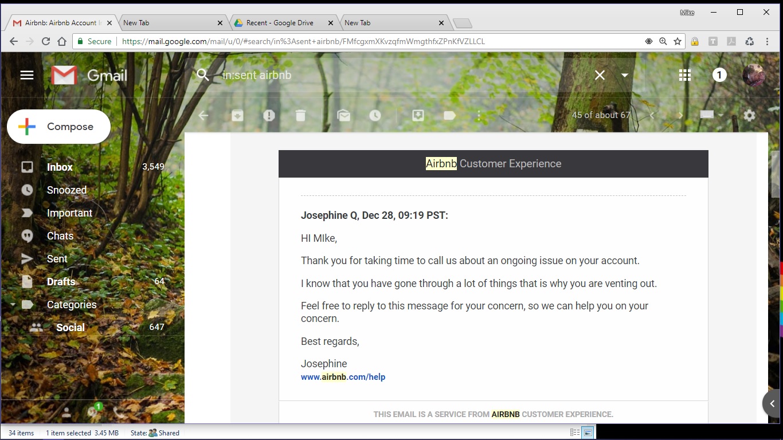This screenshot has height=440, width=783.
Task: Mark this email as unread
Action: coord(344,115)
